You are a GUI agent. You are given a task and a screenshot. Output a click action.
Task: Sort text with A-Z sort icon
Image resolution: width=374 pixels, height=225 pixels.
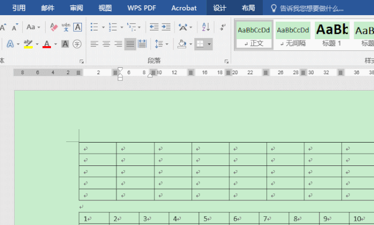click(206, 27)
